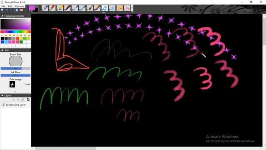266x150 pixels.
Task: Select the Pen tool in the toolbar
Action: pos(45,8)
